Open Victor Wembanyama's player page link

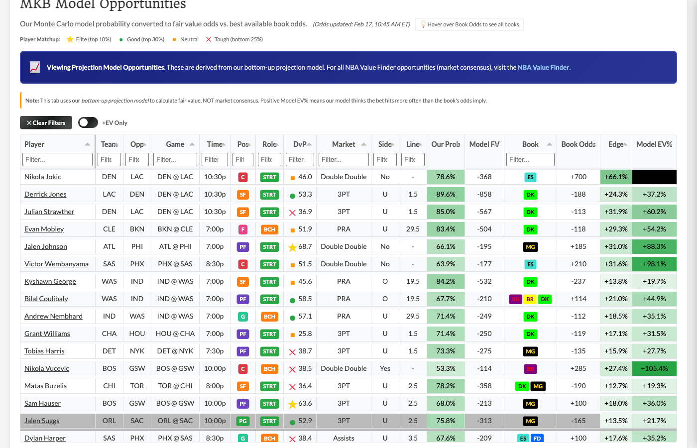coord(57,264)
